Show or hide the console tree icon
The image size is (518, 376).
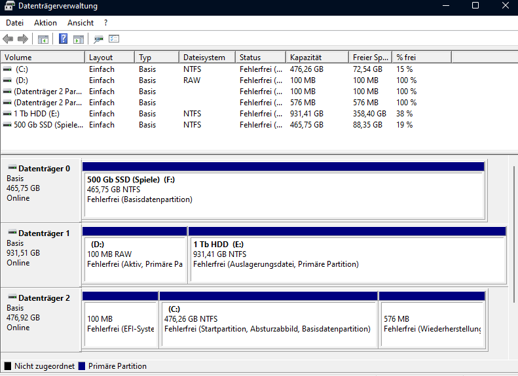pyautogui.click(x=43, y=39)
